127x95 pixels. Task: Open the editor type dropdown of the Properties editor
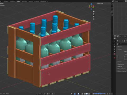click(x=115, y=38)
